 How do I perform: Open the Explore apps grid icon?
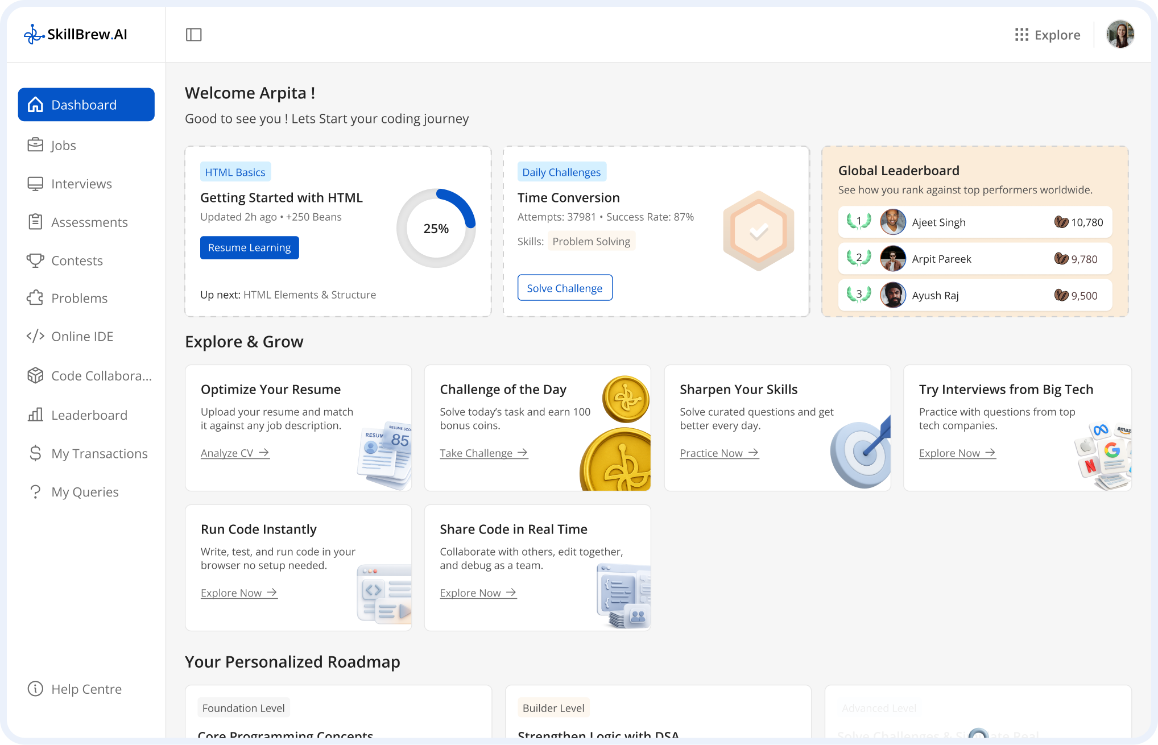[x=1021, y=35]
